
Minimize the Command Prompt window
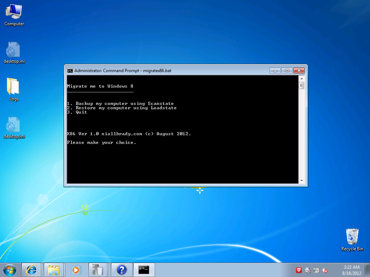pyautogui.click(x=275, y=70)
